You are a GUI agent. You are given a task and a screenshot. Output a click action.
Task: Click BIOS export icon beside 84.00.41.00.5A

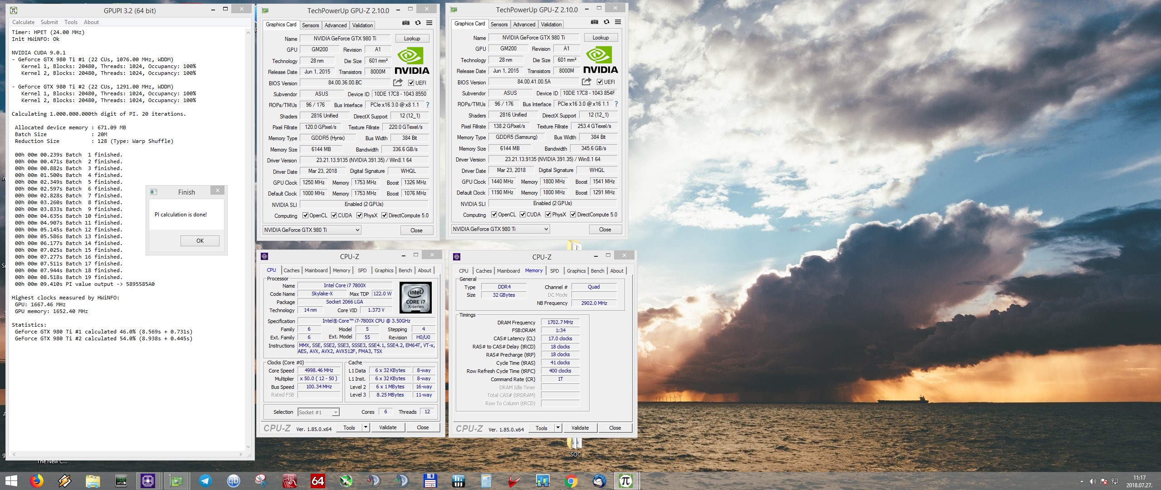point(586,82)
